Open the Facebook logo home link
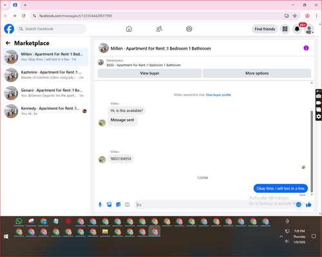 pos(9,29)
